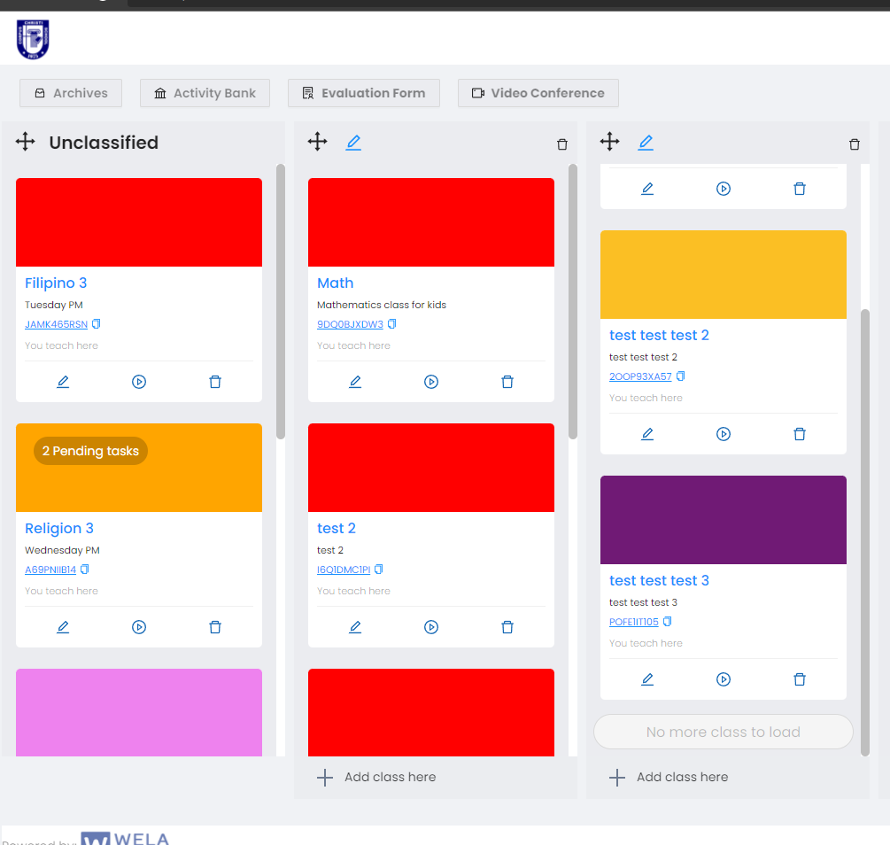The width and height of the screenshot is (890, 845).
Task: Delete the Religion 3 class
Action: click(x=215, y=627)
